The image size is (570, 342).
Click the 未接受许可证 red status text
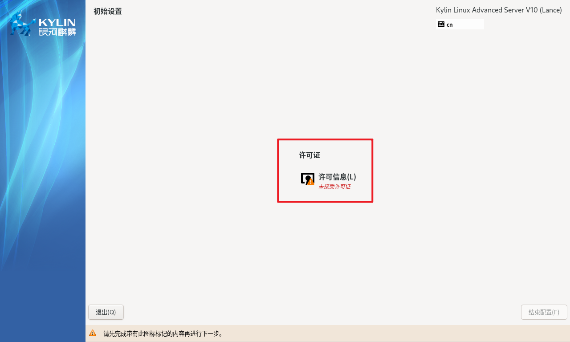(334, 187)
